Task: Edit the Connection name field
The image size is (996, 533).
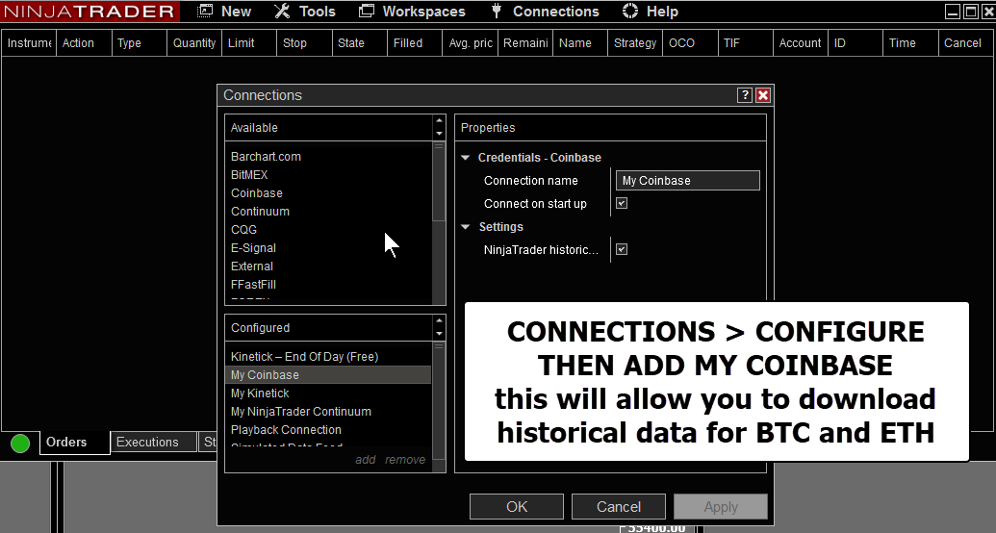Action: [687, 181]
